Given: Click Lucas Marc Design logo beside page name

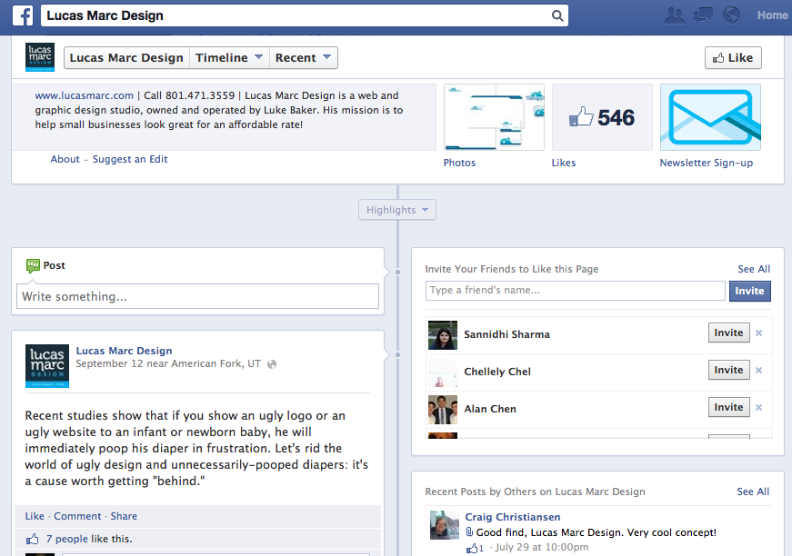Looking at the screenshot, I should [x=40, y=57].
